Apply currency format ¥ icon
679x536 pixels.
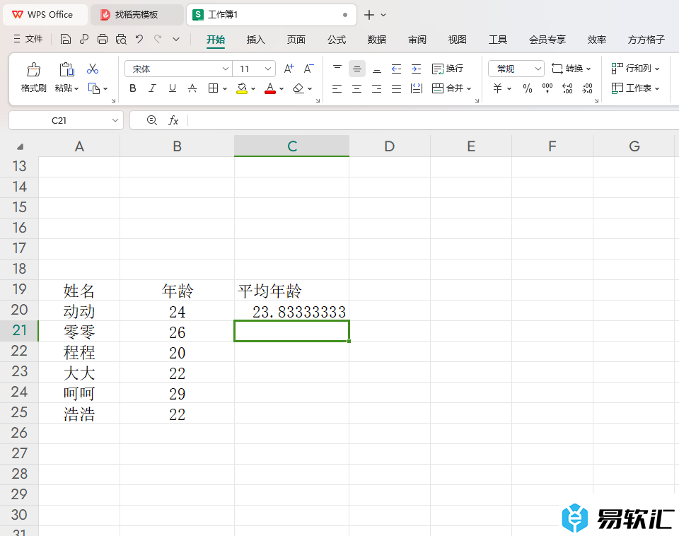click(497, 88)
